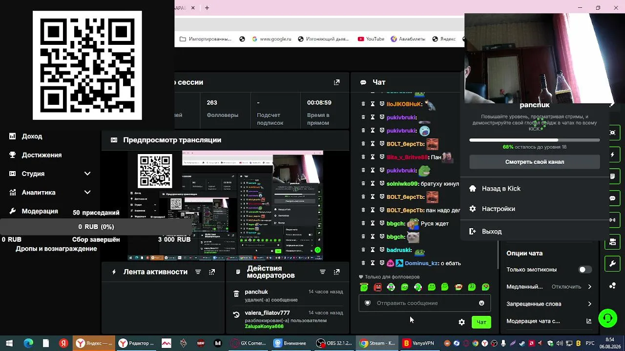Open the Импортированные bookmarks folder

click(206, 39)
